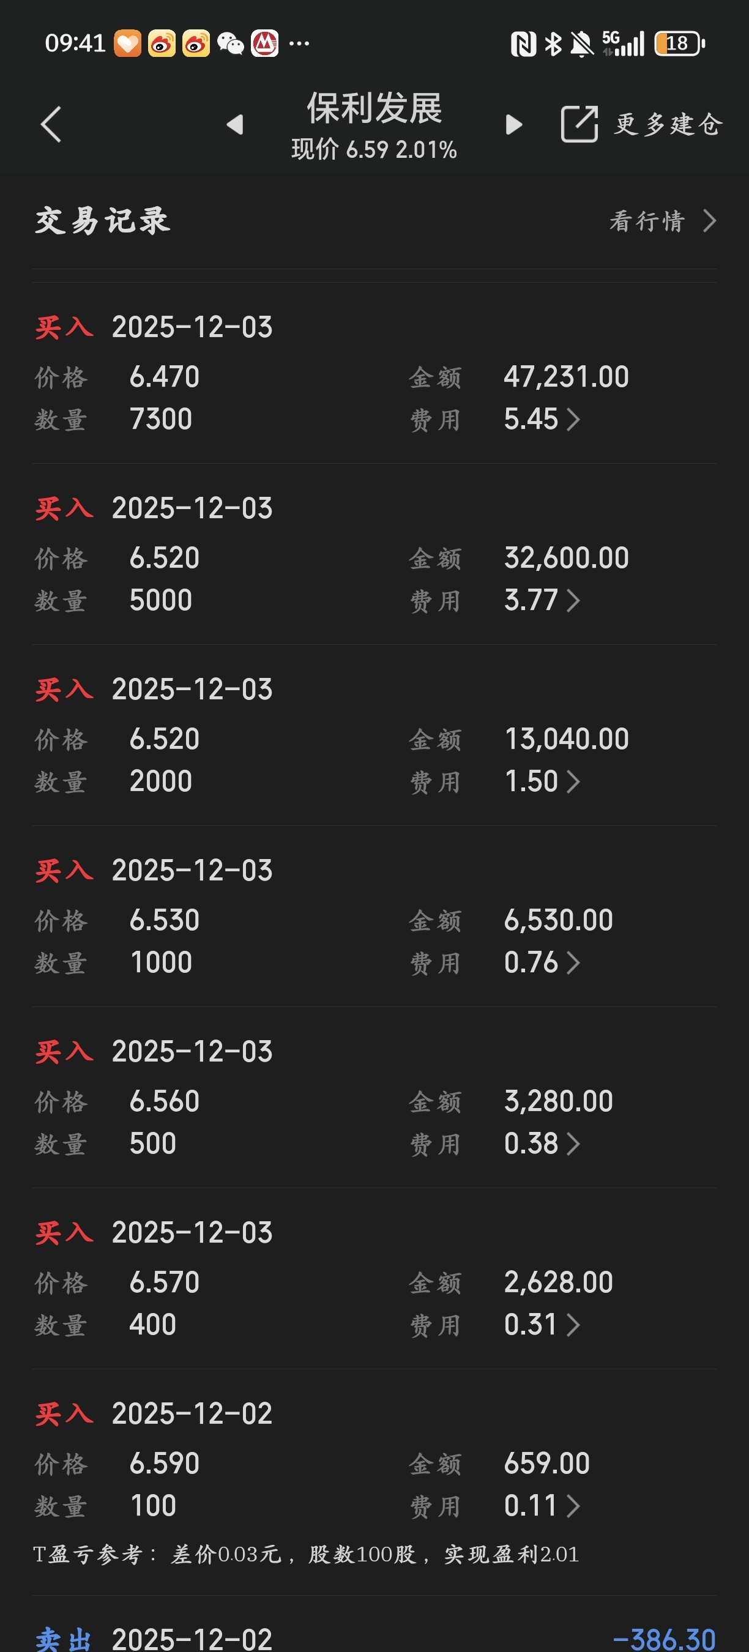749x1652 pixels.
Task: Expand fee details for 5.45
Action: tap(573, 419)
